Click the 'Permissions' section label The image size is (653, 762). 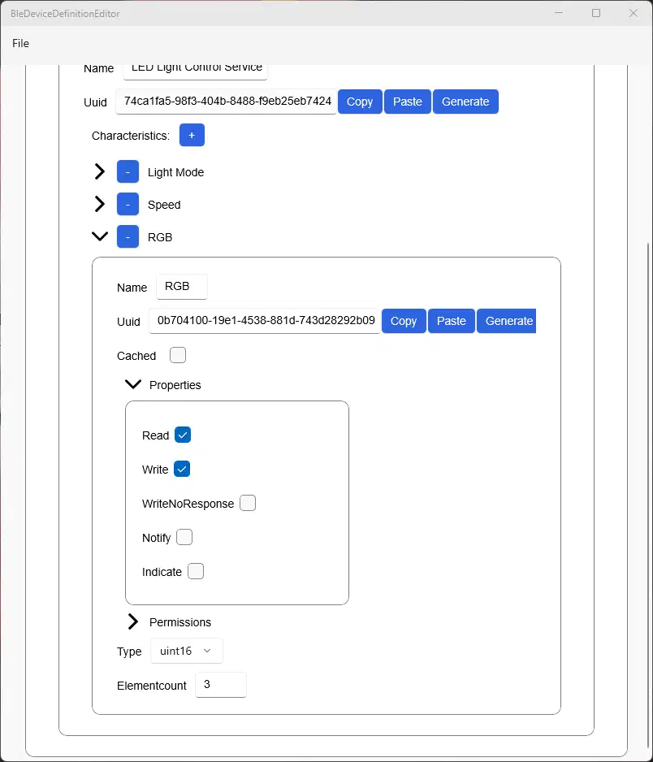(180, 622)
